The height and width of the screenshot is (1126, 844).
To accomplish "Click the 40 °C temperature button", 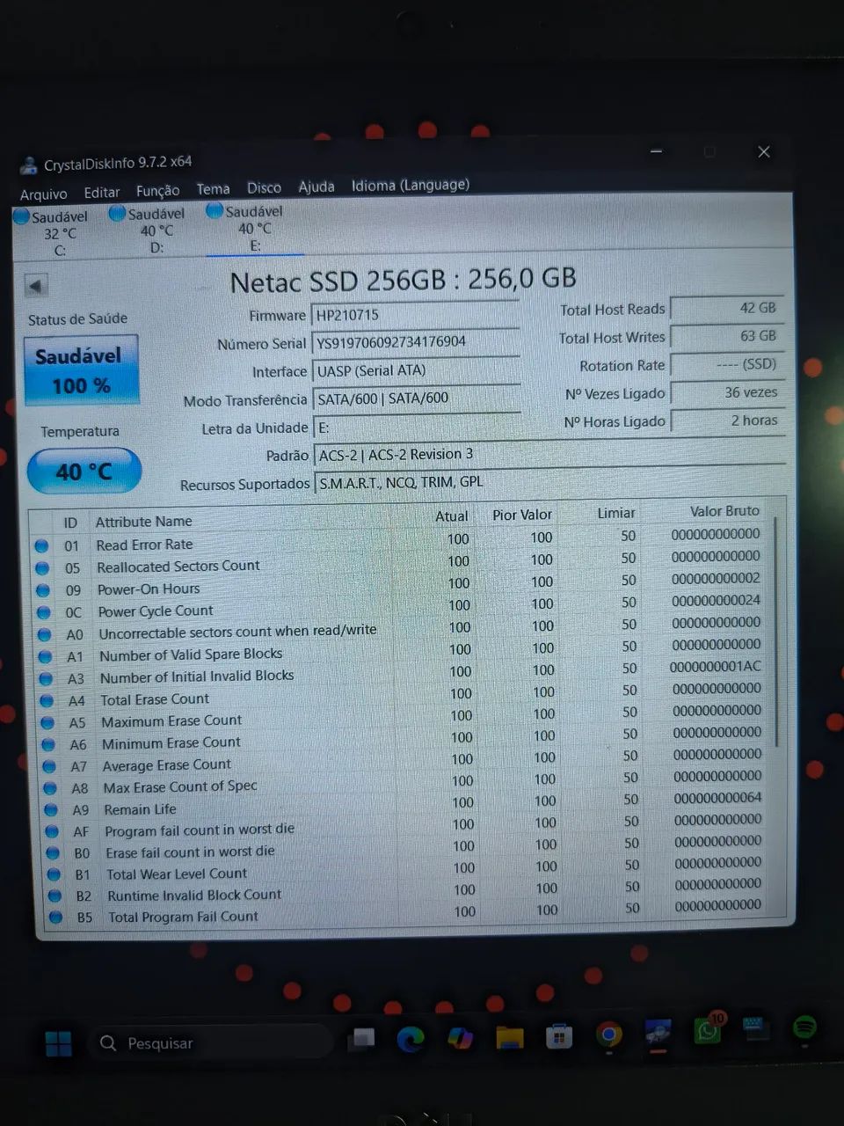I will [x=84, y=472].
